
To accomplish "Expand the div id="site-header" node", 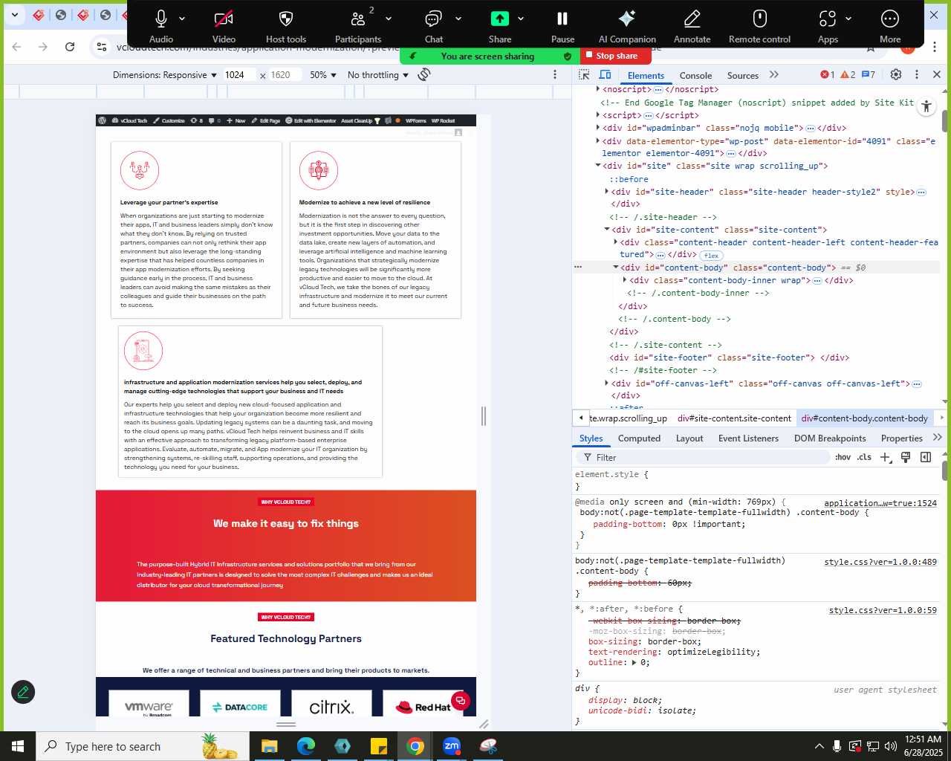I will pos(607,192).
